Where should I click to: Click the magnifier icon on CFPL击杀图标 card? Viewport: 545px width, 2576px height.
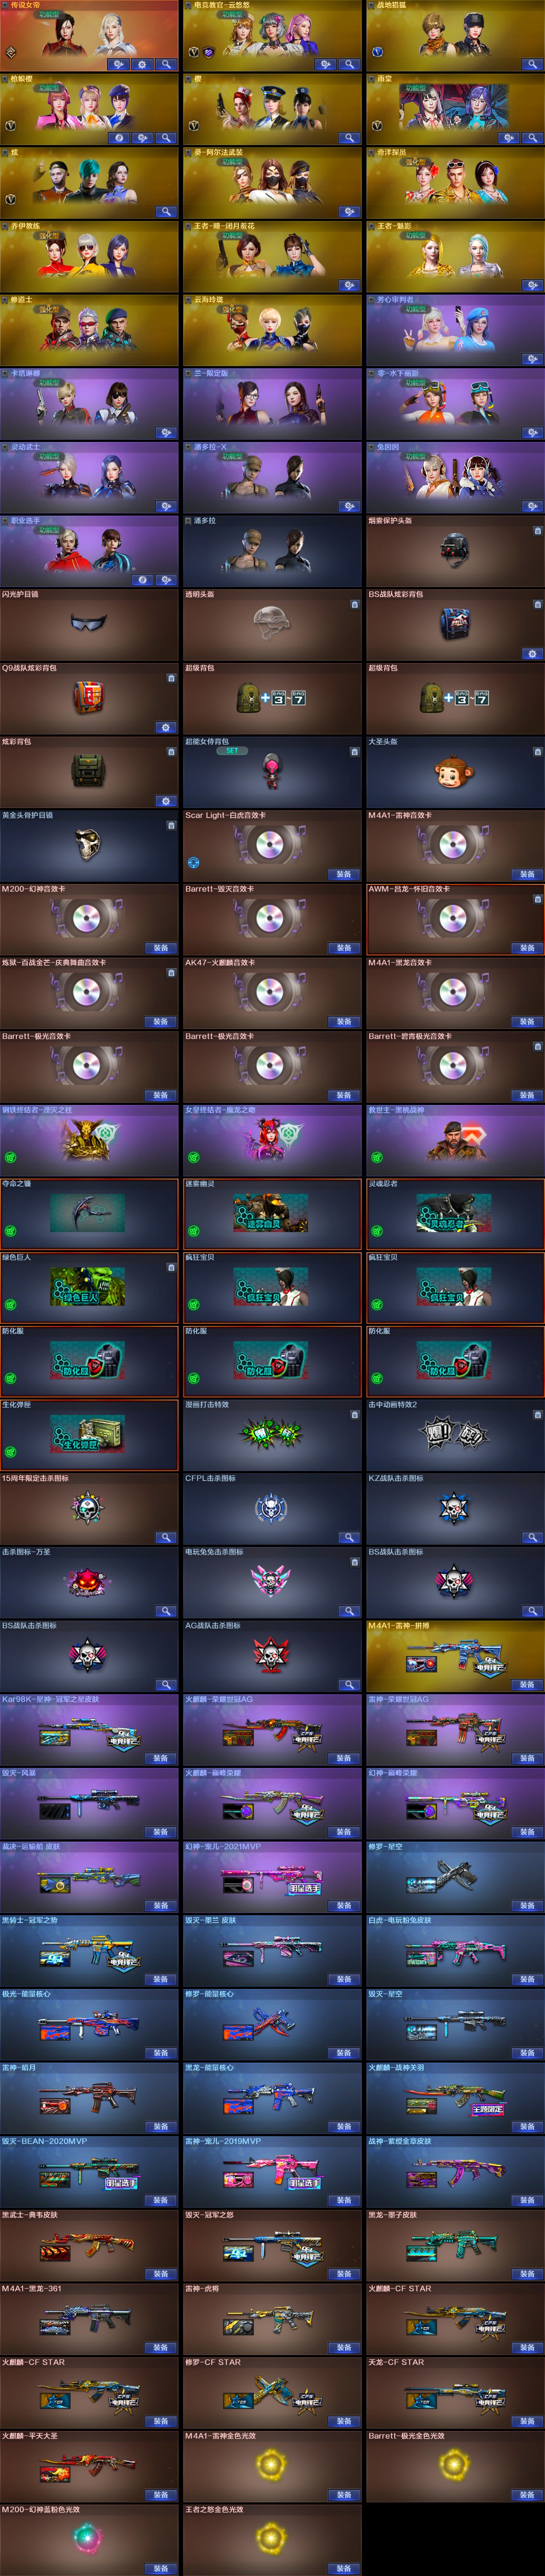[349, 1537]
